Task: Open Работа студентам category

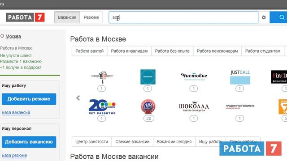Action: 263,51
